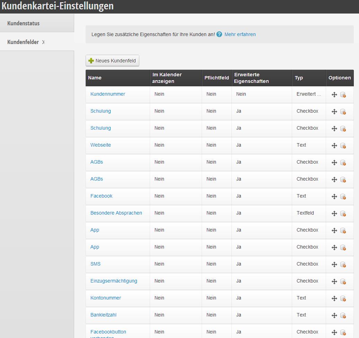Delete the Einzugsermächtigung field
This screenshot has width=359, height=338.
pyautogui.click(x=343, y=281)
